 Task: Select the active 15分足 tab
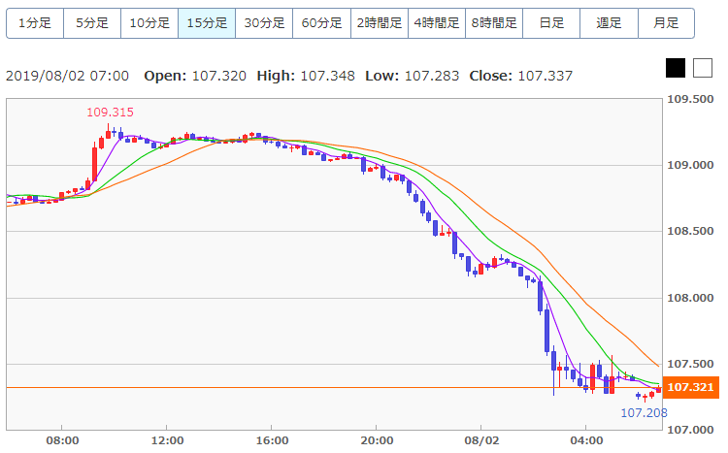coord(207,22)
